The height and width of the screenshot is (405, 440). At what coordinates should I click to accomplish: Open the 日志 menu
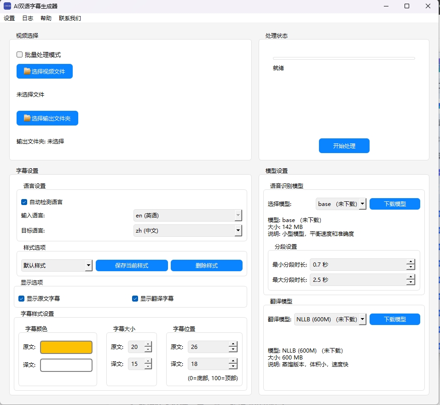tap(28, 18)
